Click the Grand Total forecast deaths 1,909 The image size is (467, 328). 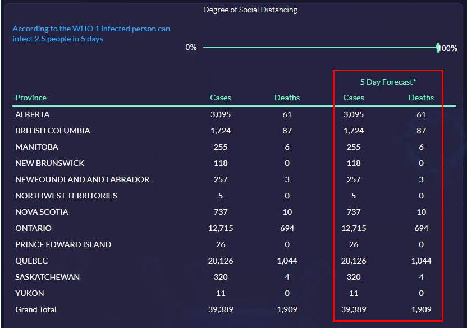click(x=421, y=309)
